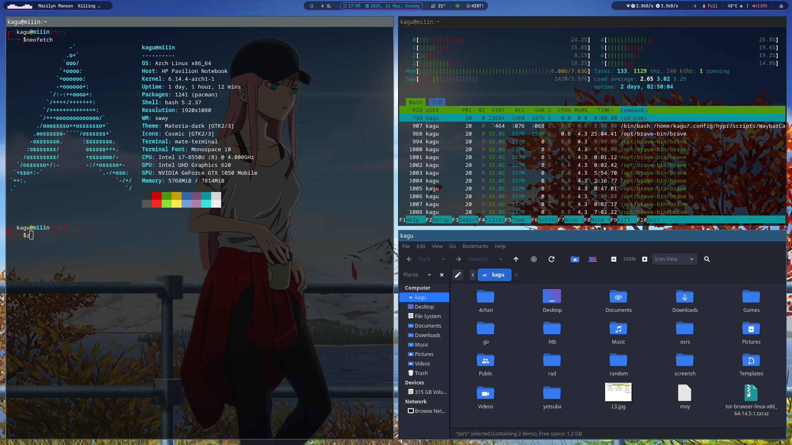This screenshot has width=792, height=445.
Task: Stop loading in the file manager toolbar
Action: (534, 259)
